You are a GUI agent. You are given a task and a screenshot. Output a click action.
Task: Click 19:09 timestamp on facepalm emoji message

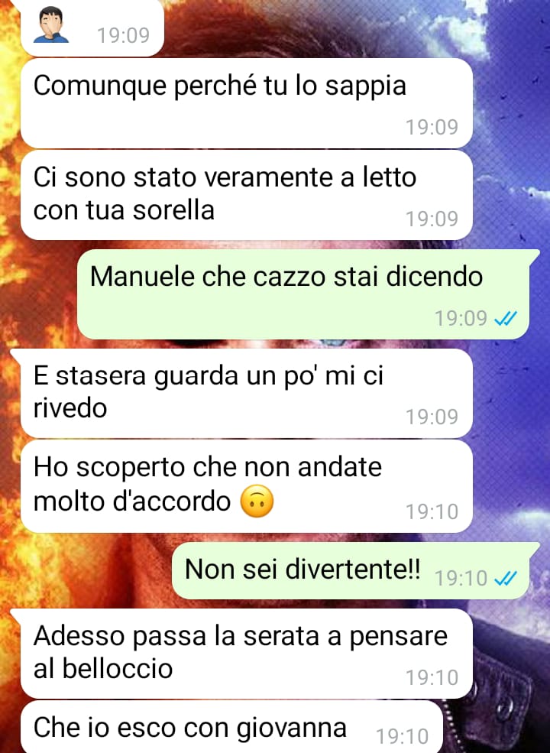123,35
